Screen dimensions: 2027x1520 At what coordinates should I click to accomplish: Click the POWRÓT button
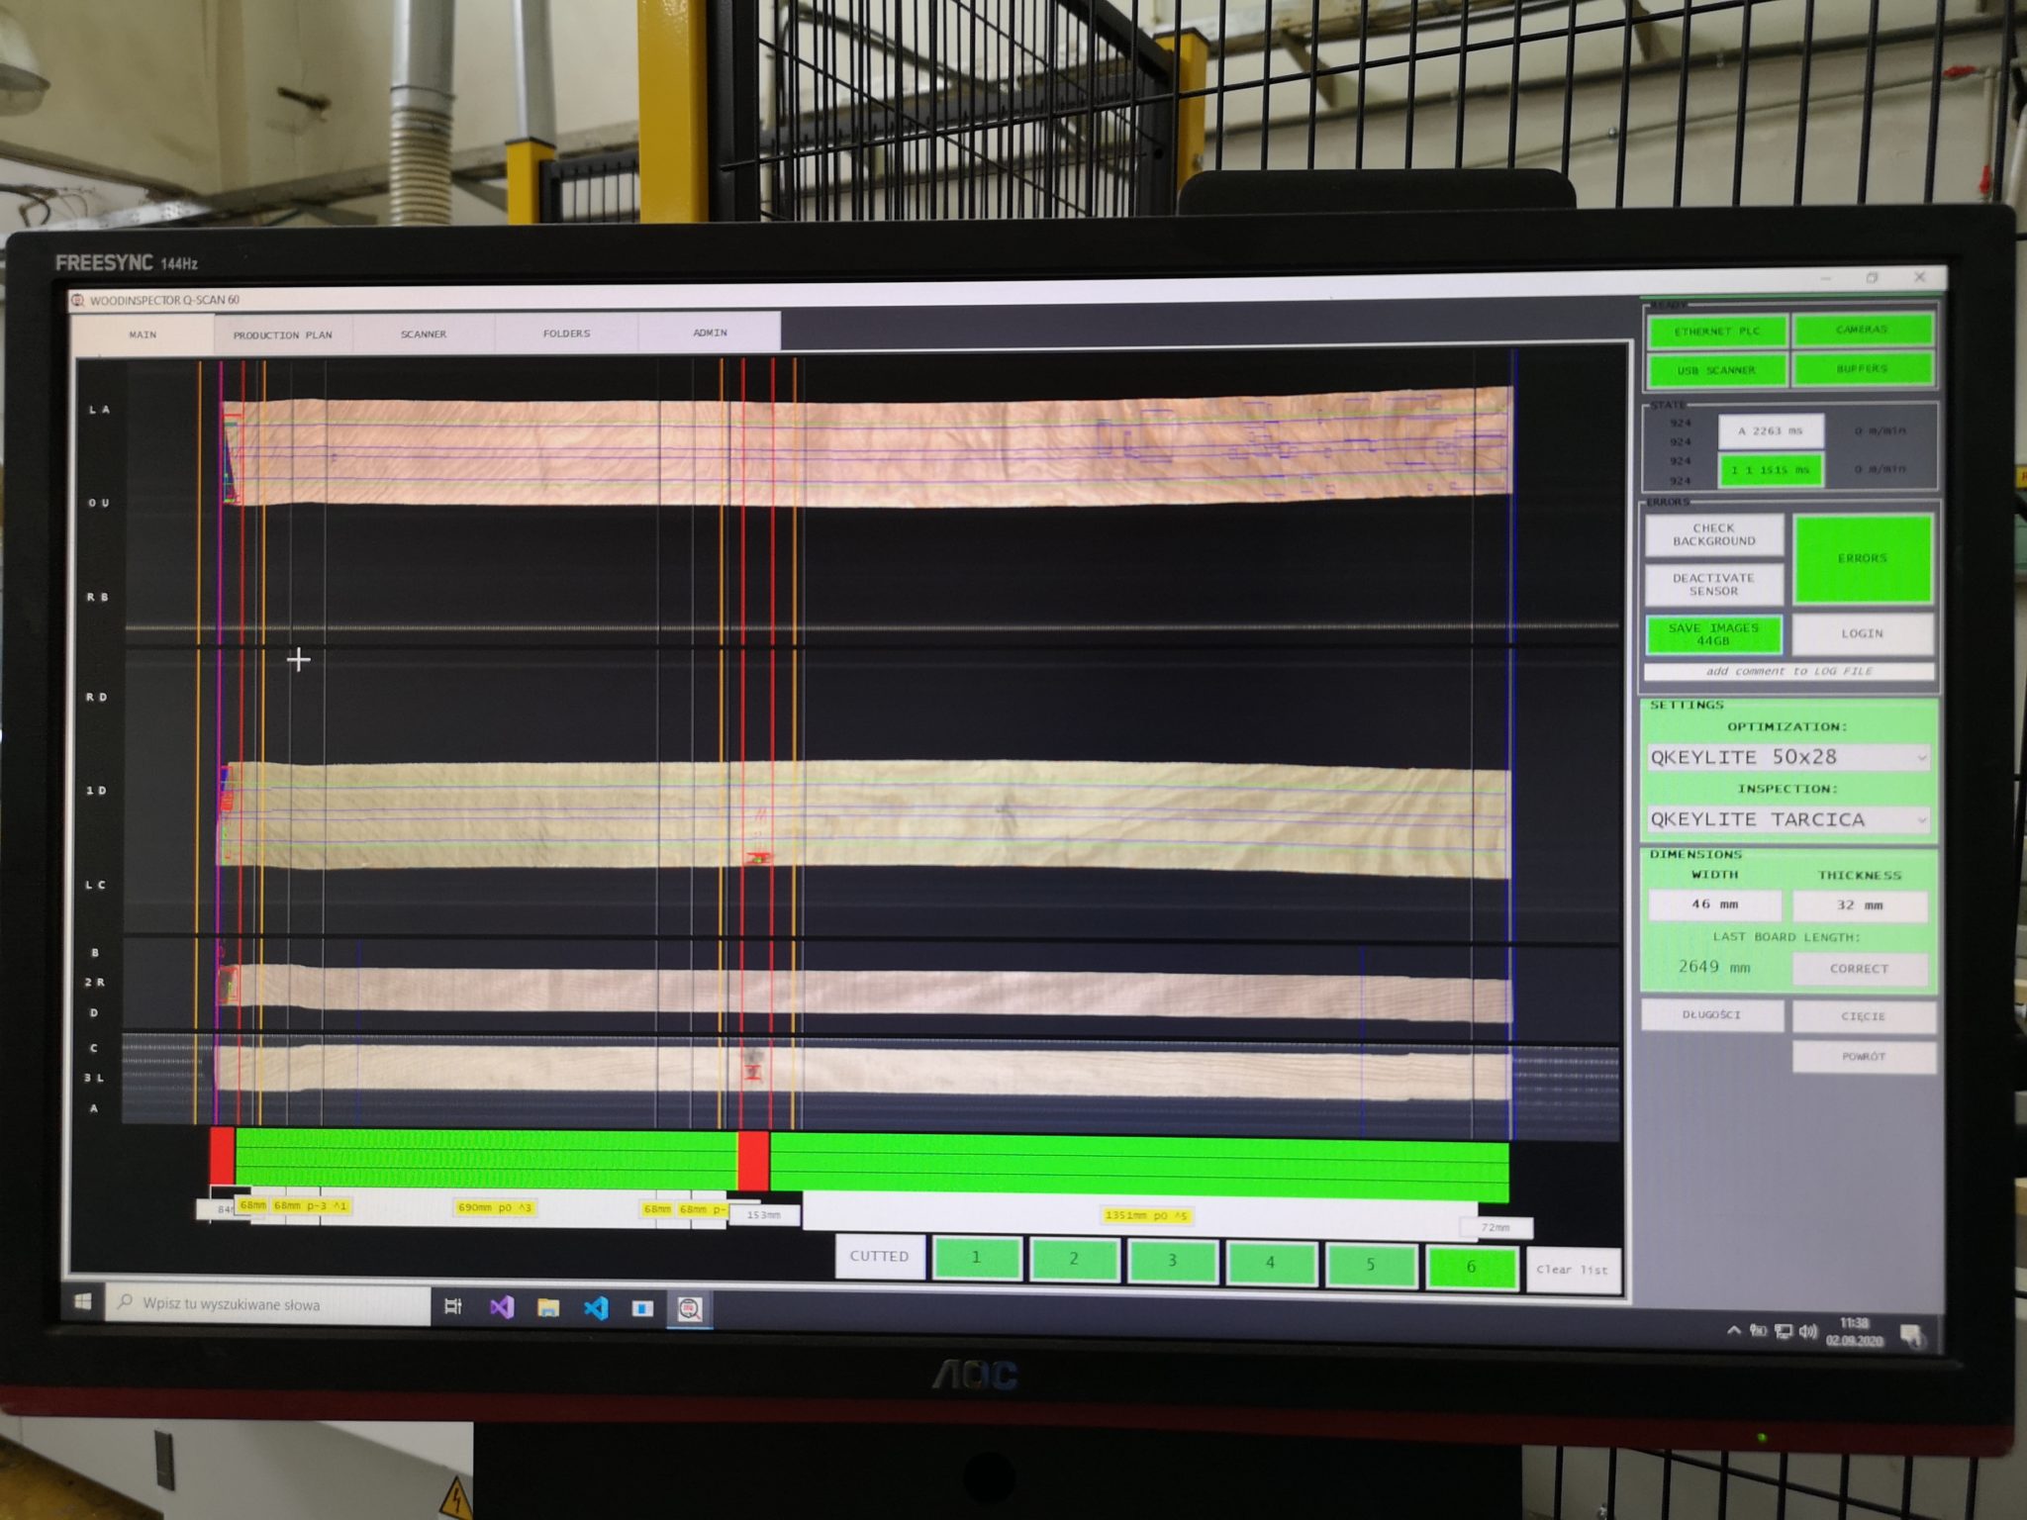[x=1863, y=1057]
